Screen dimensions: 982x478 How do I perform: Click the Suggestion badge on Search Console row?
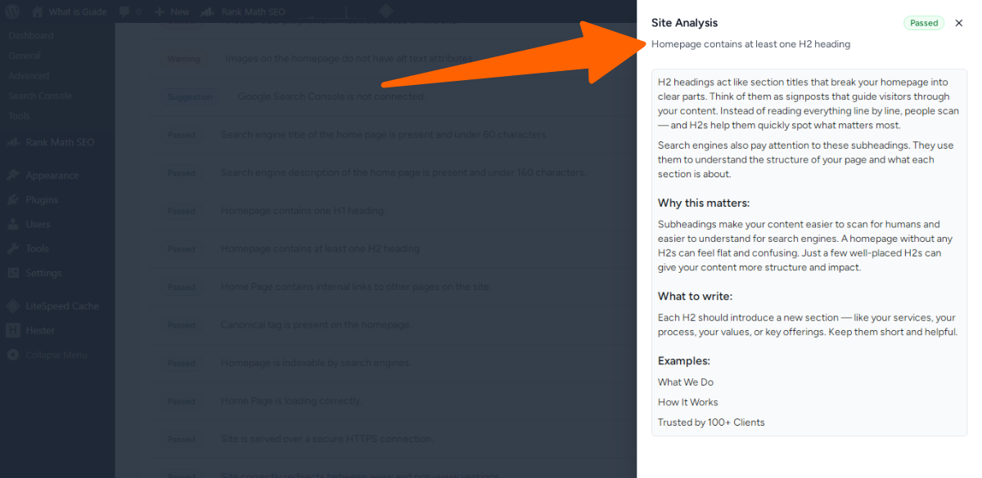[190, 96]
